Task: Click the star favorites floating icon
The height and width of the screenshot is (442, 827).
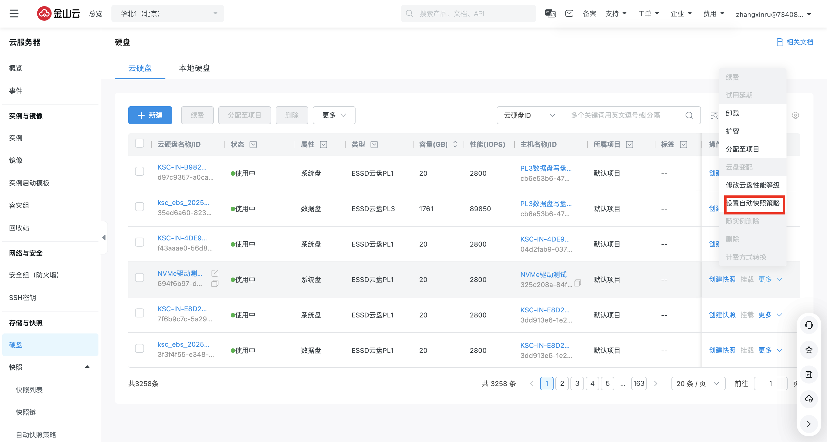Action: 809,350
